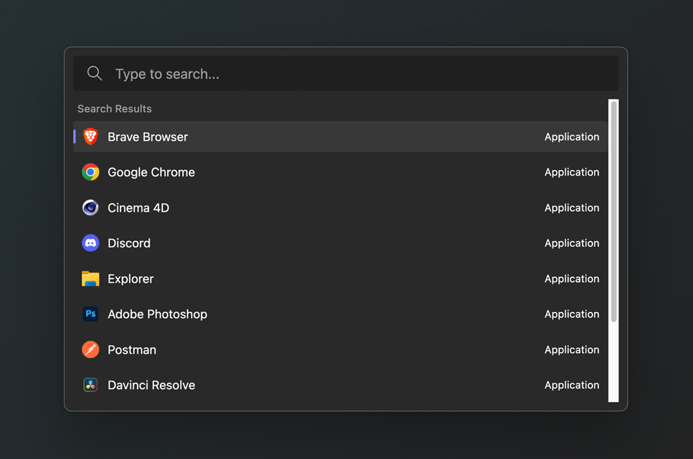Focus the Type to search field
The image size is (693, 459).
(x=346, y=73)
